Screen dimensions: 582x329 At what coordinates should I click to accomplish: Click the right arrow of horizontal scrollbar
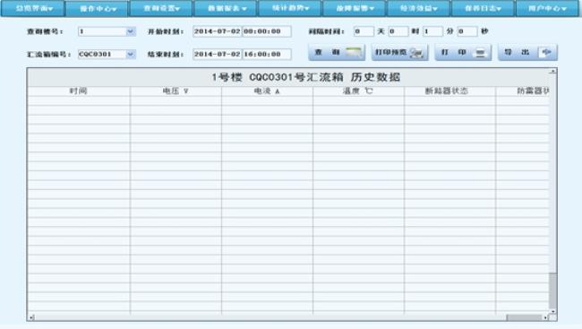(545, 317)
